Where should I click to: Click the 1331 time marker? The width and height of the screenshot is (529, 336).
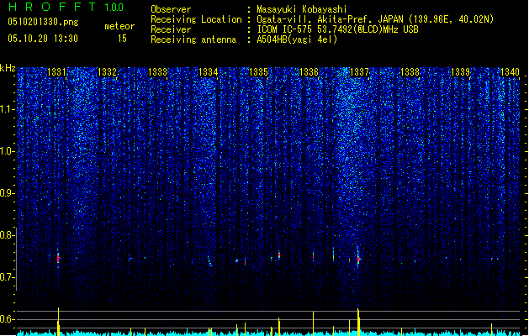[56, 72]
